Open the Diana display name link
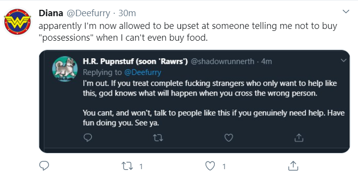Viewport: 358px width, 177px height. 51,13
